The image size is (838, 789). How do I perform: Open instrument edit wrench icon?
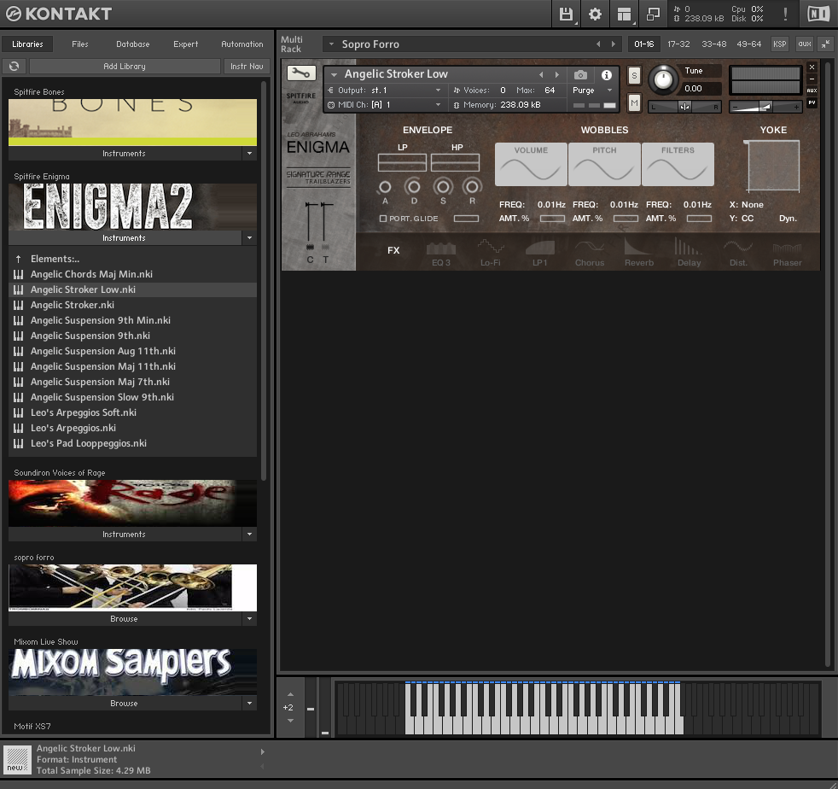pos(301,73)
